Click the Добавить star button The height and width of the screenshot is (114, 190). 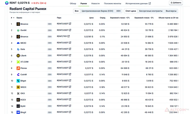(176, 3)
